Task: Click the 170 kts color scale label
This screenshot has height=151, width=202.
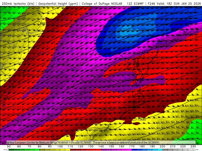Action: click(x=132, y=146)
